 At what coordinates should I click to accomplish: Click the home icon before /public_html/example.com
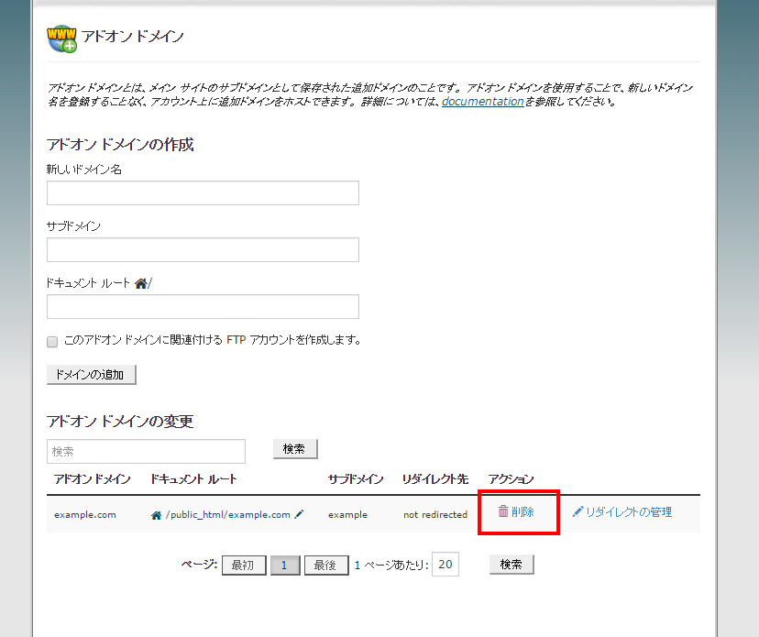coord(156,515)
